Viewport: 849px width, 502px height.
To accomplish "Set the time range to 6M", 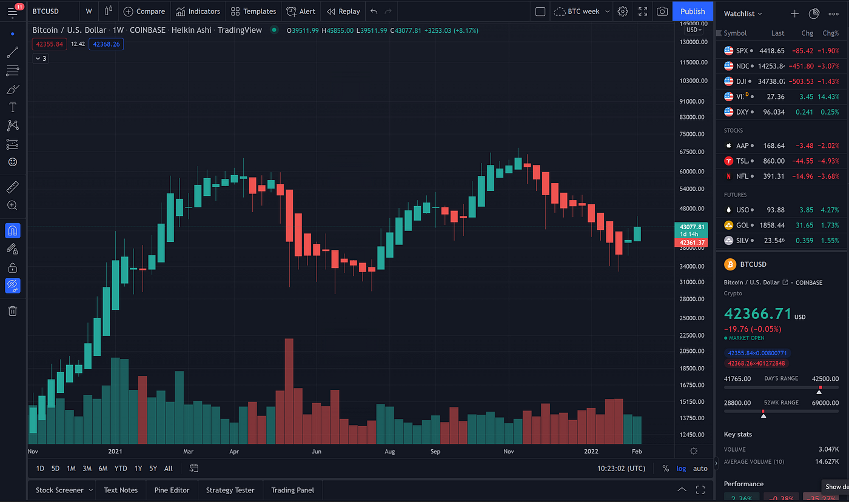I will pyautogui.click(x=102, y=468).
